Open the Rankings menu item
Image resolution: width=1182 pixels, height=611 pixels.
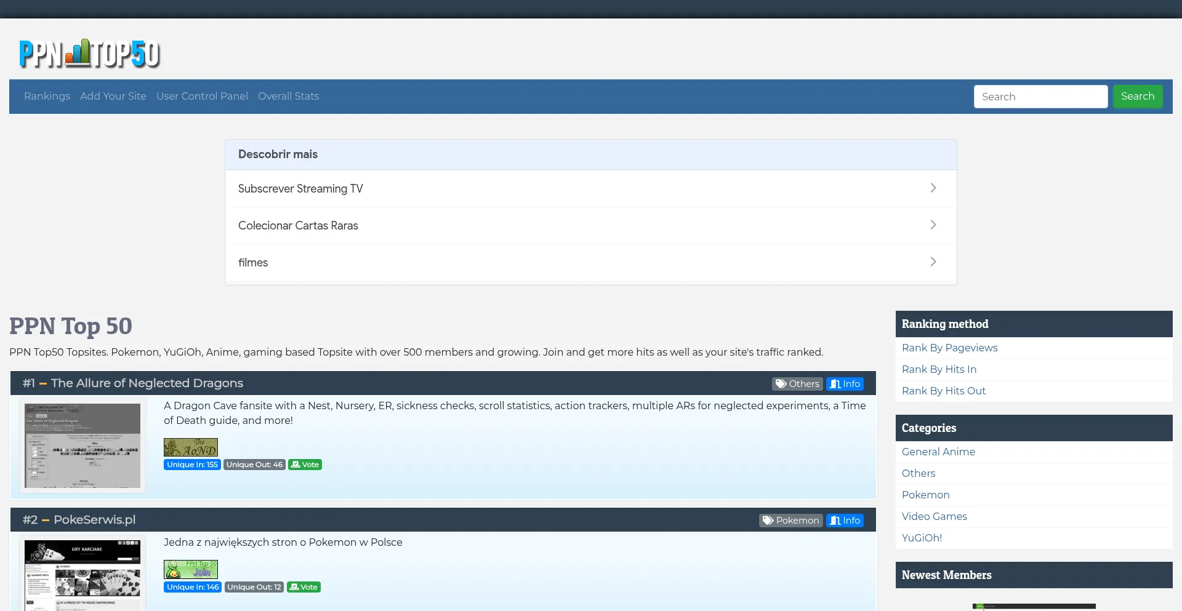[47, 96]
